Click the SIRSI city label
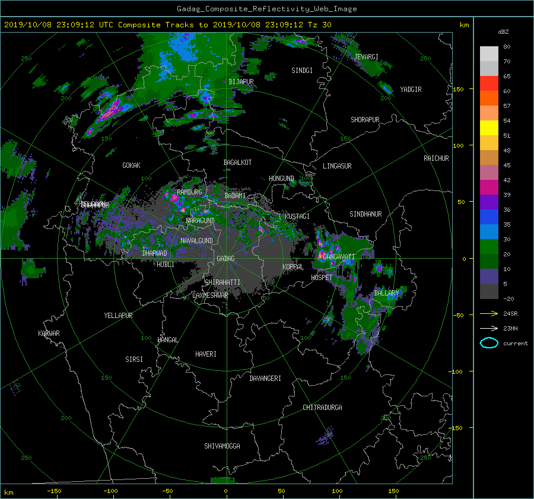 click(134, 360)
